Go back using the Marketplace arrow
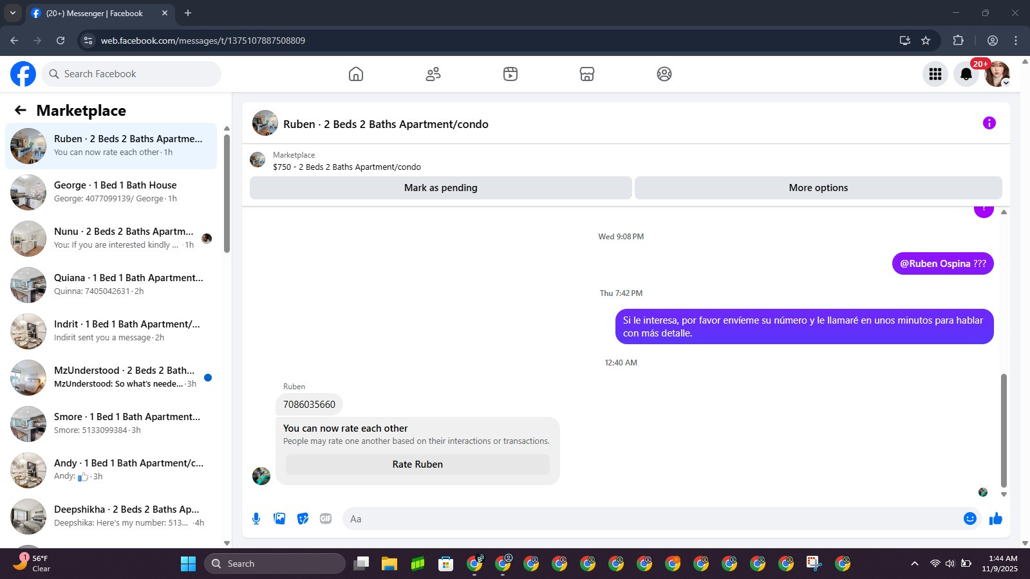The width and height of the screenshot is (1030, 579). (x=21, y=110)
